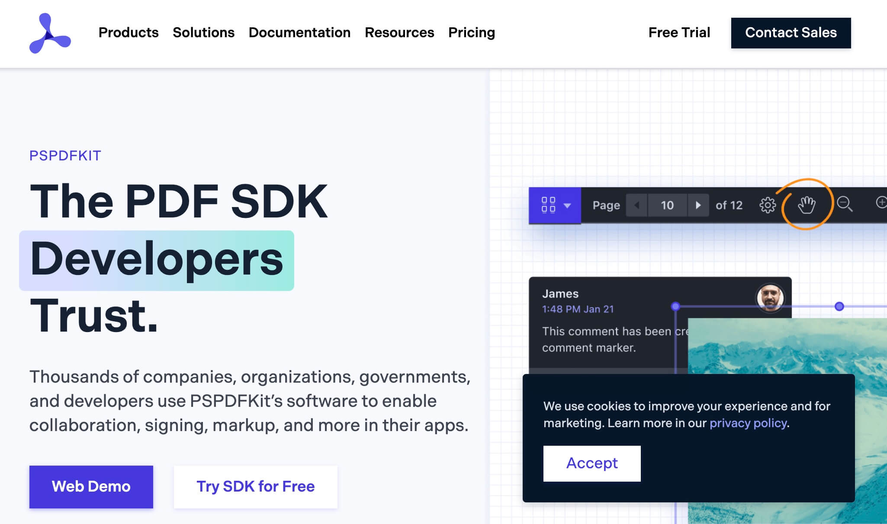The image size is (887, 524).
Task: Click the page number 10 field
Action: (x=667, y=205)
